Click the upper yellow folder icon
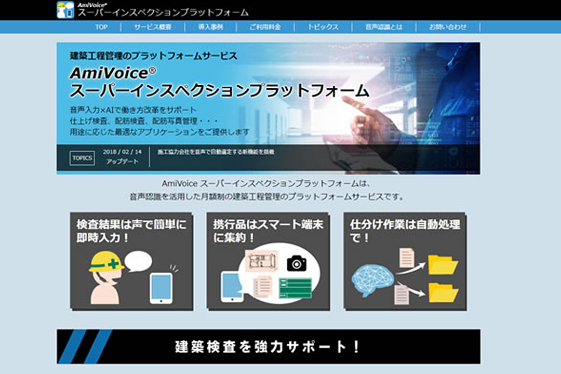The height and width of the screenshot is (374, 561). [443, 264]
